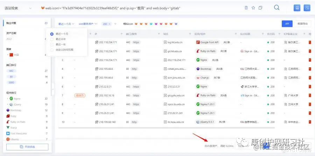The height and width of the screenshot is (156, 315).
Task: Click the Google Font API component icon
Action: (198, 42)
